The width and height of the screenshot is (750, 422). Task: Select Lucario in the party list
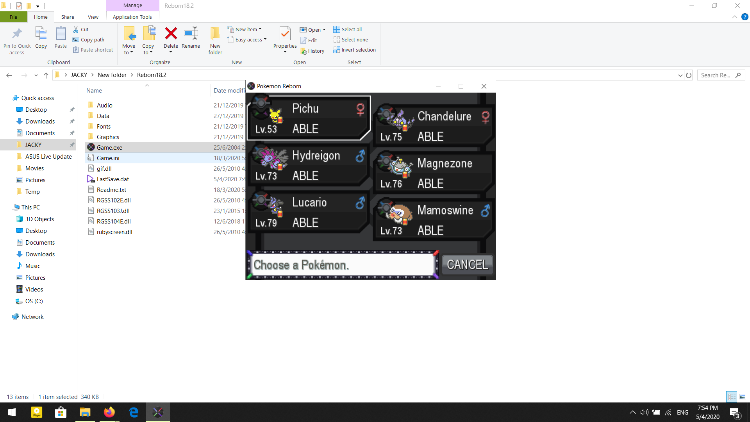point(308,211)
